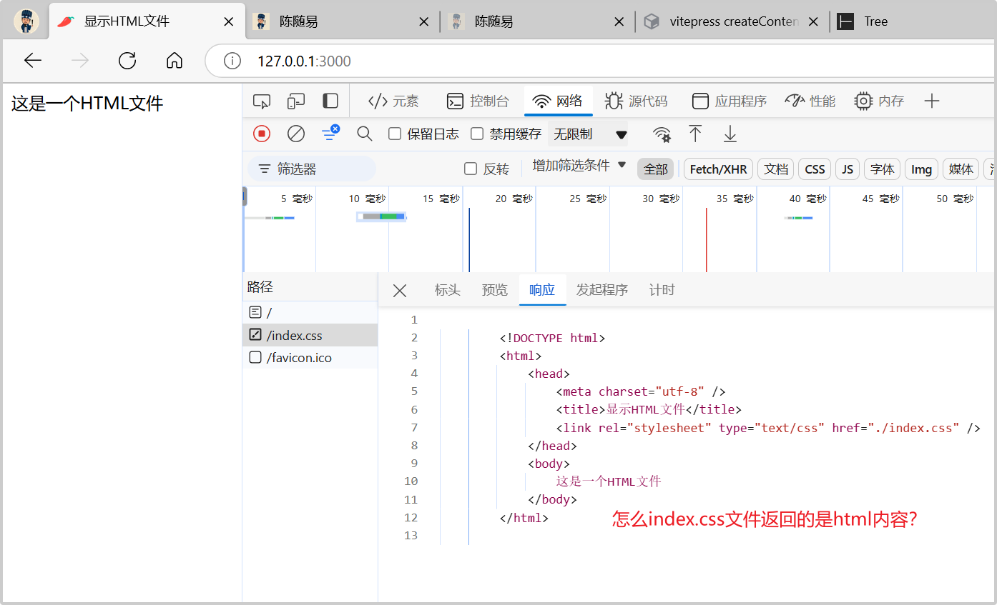Open network search magnifier
The image size is (997, 605).
[x=365, y=134]
